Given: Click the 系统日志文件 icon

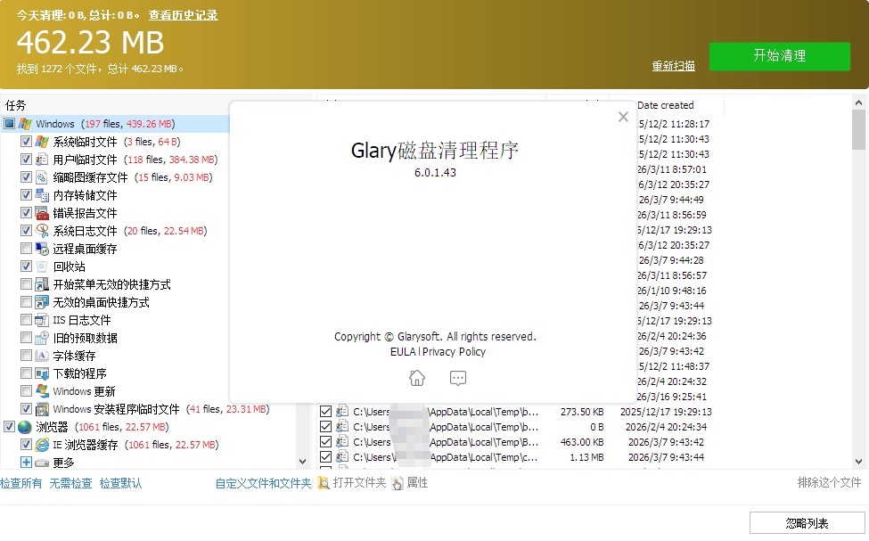Looking at the screenshot, I should point(42,231).
